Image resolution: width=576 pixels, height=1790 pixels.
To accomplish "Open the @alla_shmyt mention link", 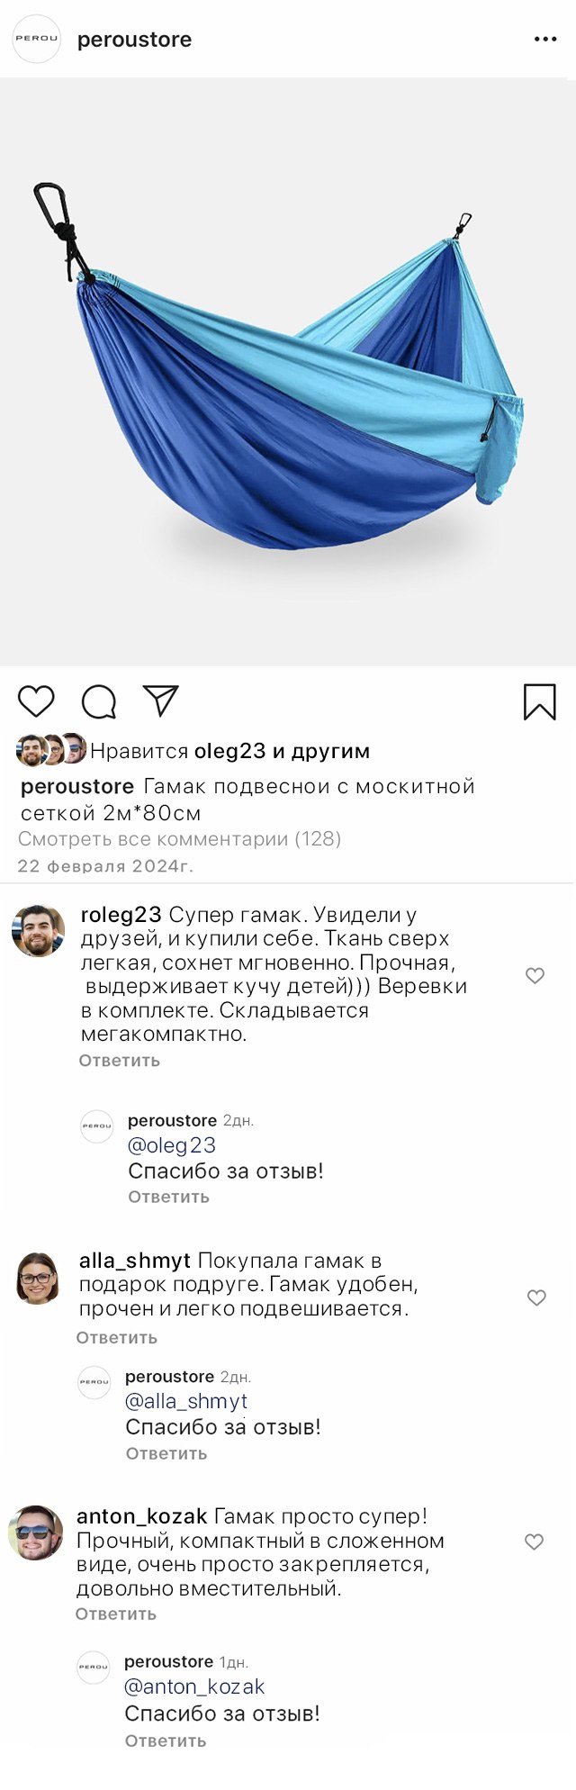I will pos(186,1401).
